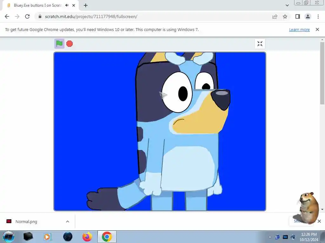Share this page icon in address bar

click(275, 16)
